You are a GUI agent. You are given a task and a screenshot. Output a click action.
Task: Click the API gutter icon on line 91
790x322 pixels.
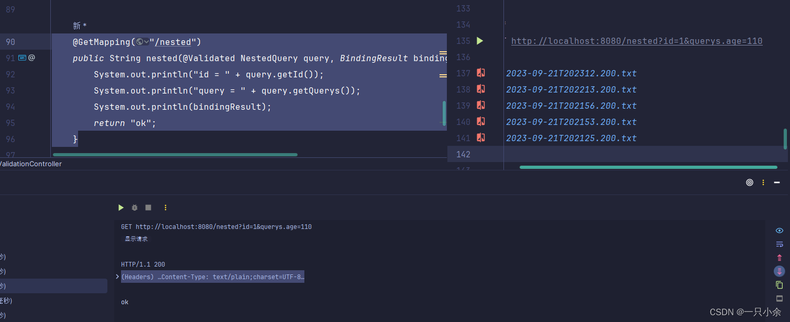pos(22,57)
